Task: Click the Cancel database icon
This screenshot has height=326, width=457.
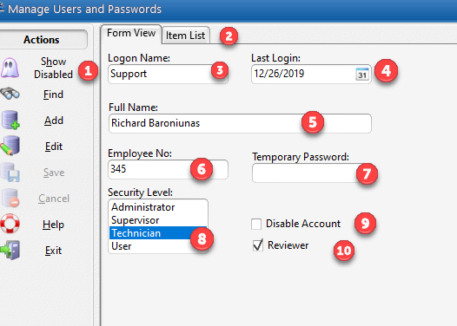Action: pos(10,198)
